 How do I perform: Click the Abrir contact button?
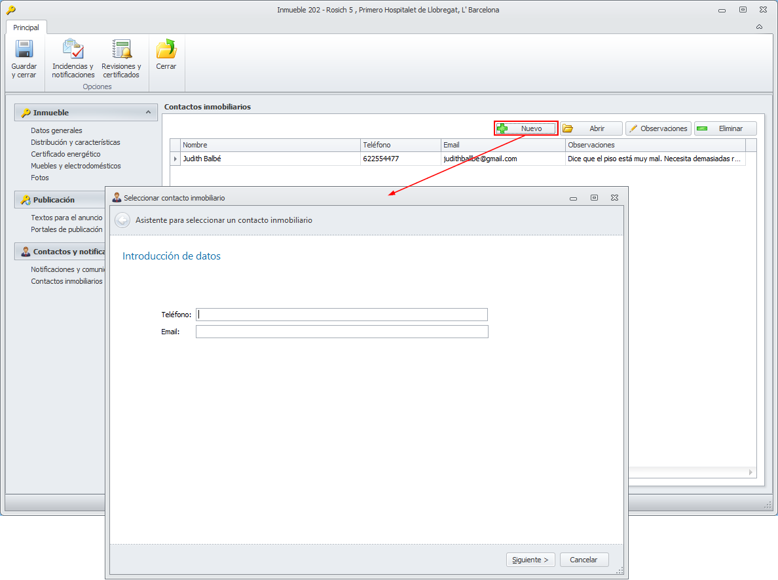point(591,128)
